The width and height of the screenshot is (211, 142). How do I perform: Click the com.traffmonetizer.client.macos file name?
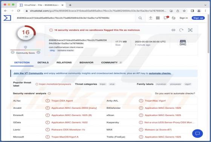[x=66, y=47]
